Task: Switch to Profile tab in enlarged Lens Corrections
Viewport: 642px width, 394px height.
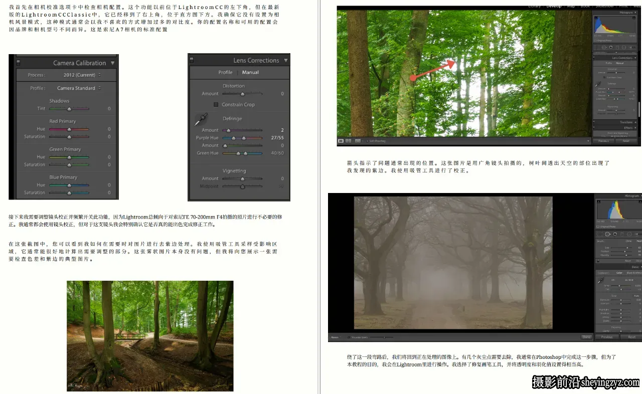Action: [x=225, y=72]
